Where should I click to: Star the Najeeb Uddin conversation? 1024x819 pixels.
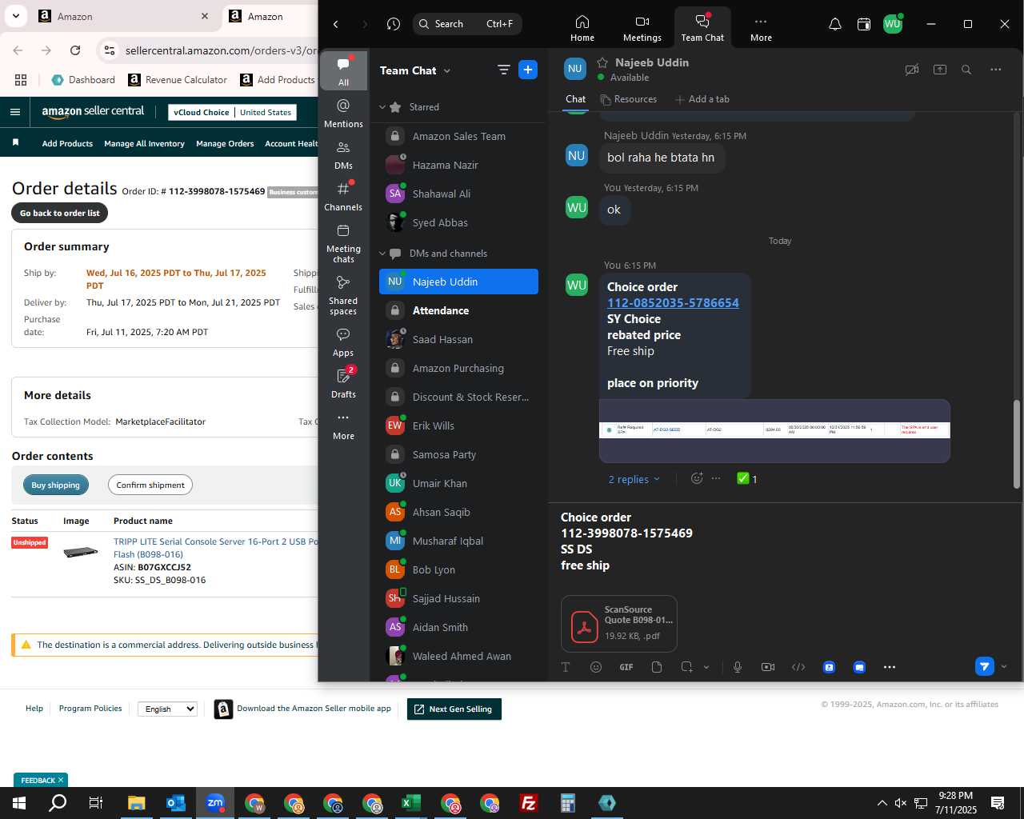click(x=602, y=62)
